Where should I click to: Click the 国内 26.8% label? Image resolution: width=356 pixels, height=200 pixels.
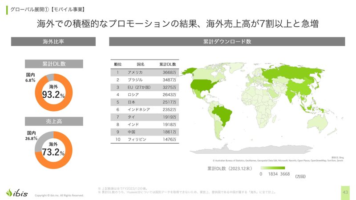point(31,136)
